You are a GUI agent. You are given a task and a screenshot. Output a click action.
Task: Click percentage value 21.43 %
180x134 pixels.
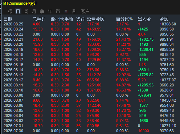pos(123,39)
